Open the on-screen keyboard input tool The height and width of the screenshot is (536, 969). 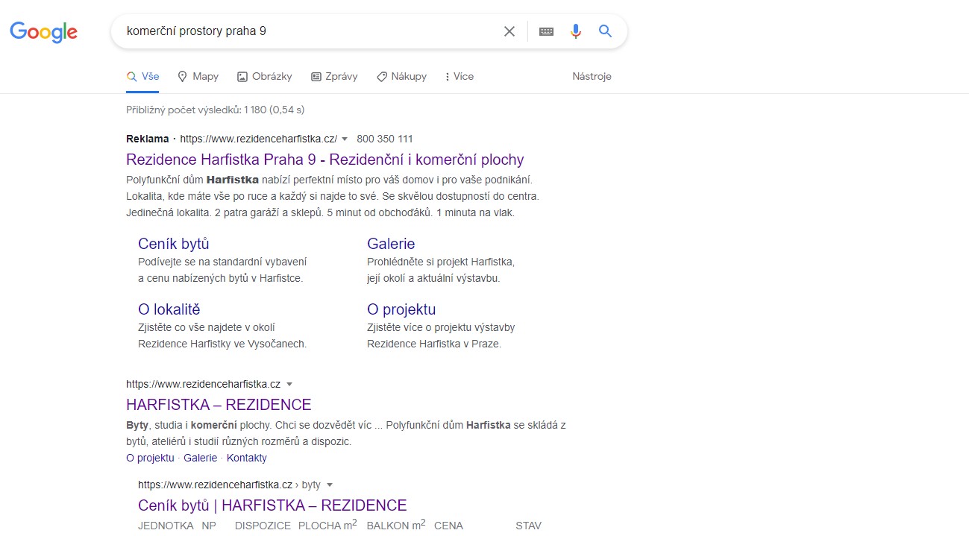click(546, 31)
